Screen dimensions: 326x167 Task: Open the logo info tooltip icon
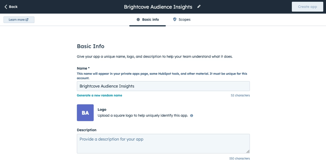[x=192, y=115]
